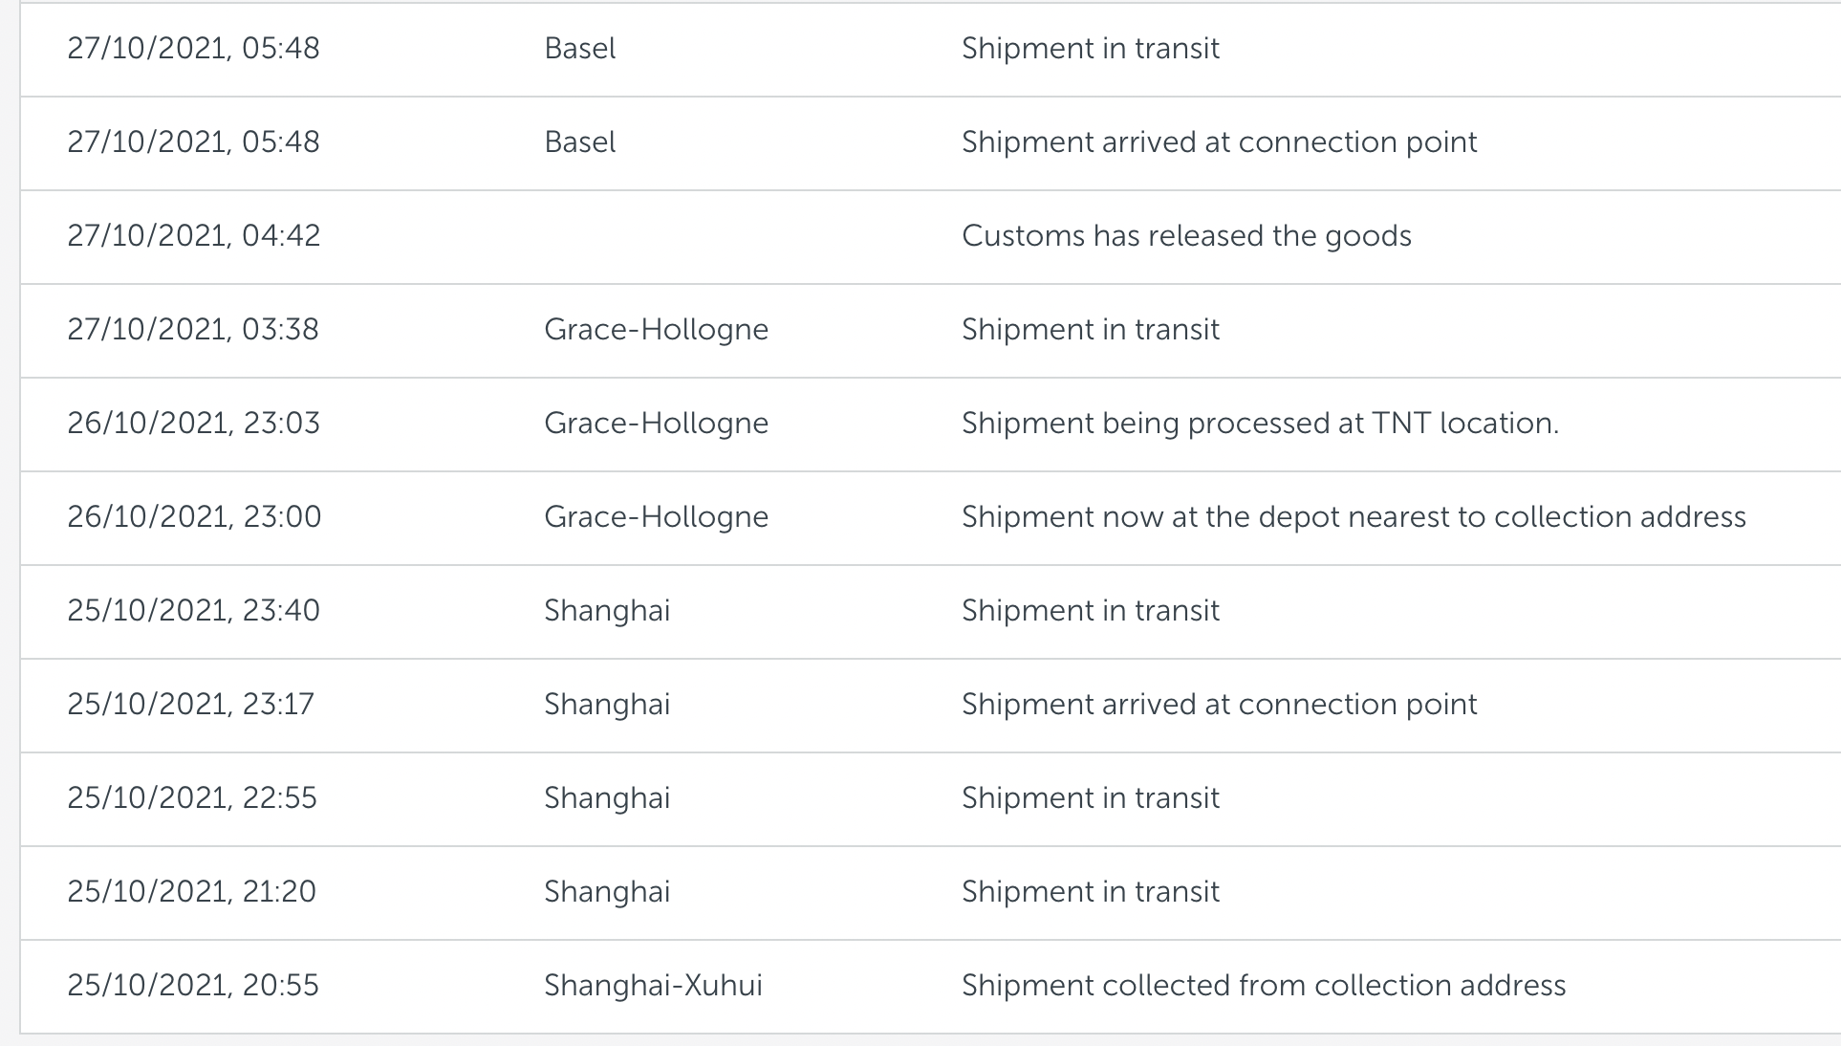Select the 26/10/2021, 23:00 timestamp
The height and width of the screenshot is (1046, 1841).
[x=193, y=516]
